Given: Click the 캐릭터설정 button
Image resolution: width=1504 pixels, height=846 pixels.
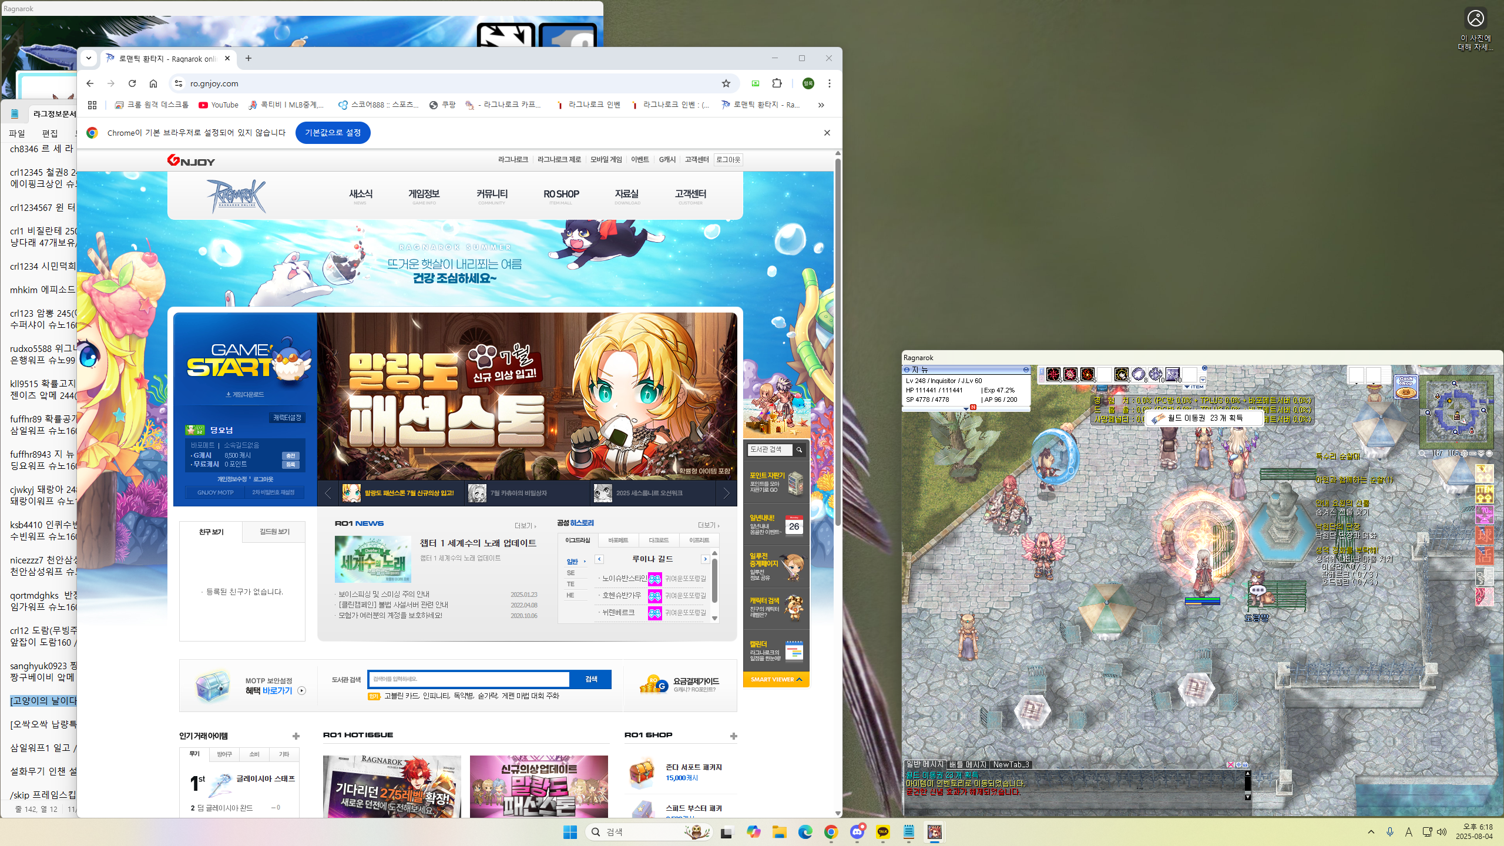Looking at the screenshot, I should 287,418.
